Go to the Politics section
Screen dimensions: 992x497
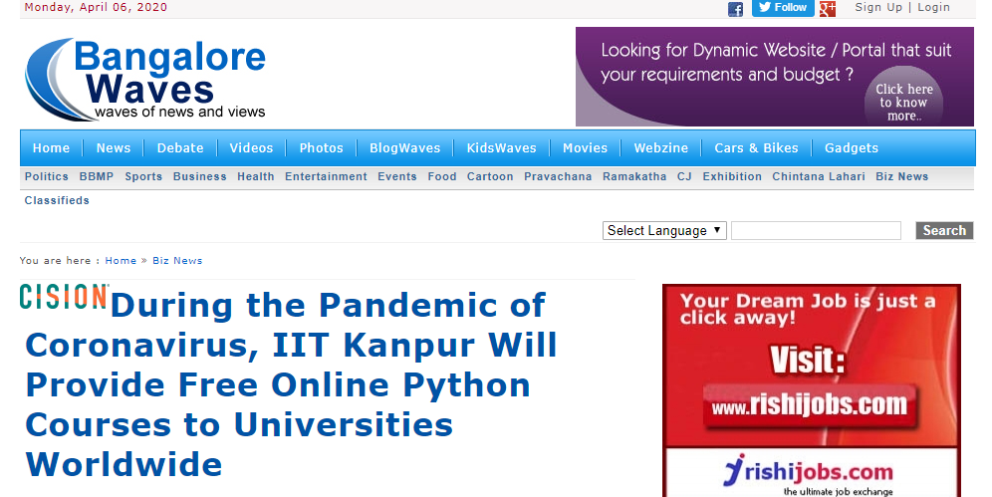[46, 176]
